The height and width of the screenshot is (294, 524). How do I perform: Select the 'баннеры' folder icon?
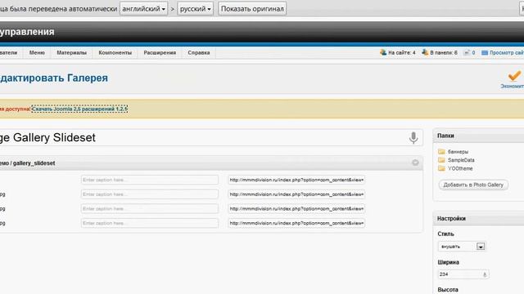point(441,151)
